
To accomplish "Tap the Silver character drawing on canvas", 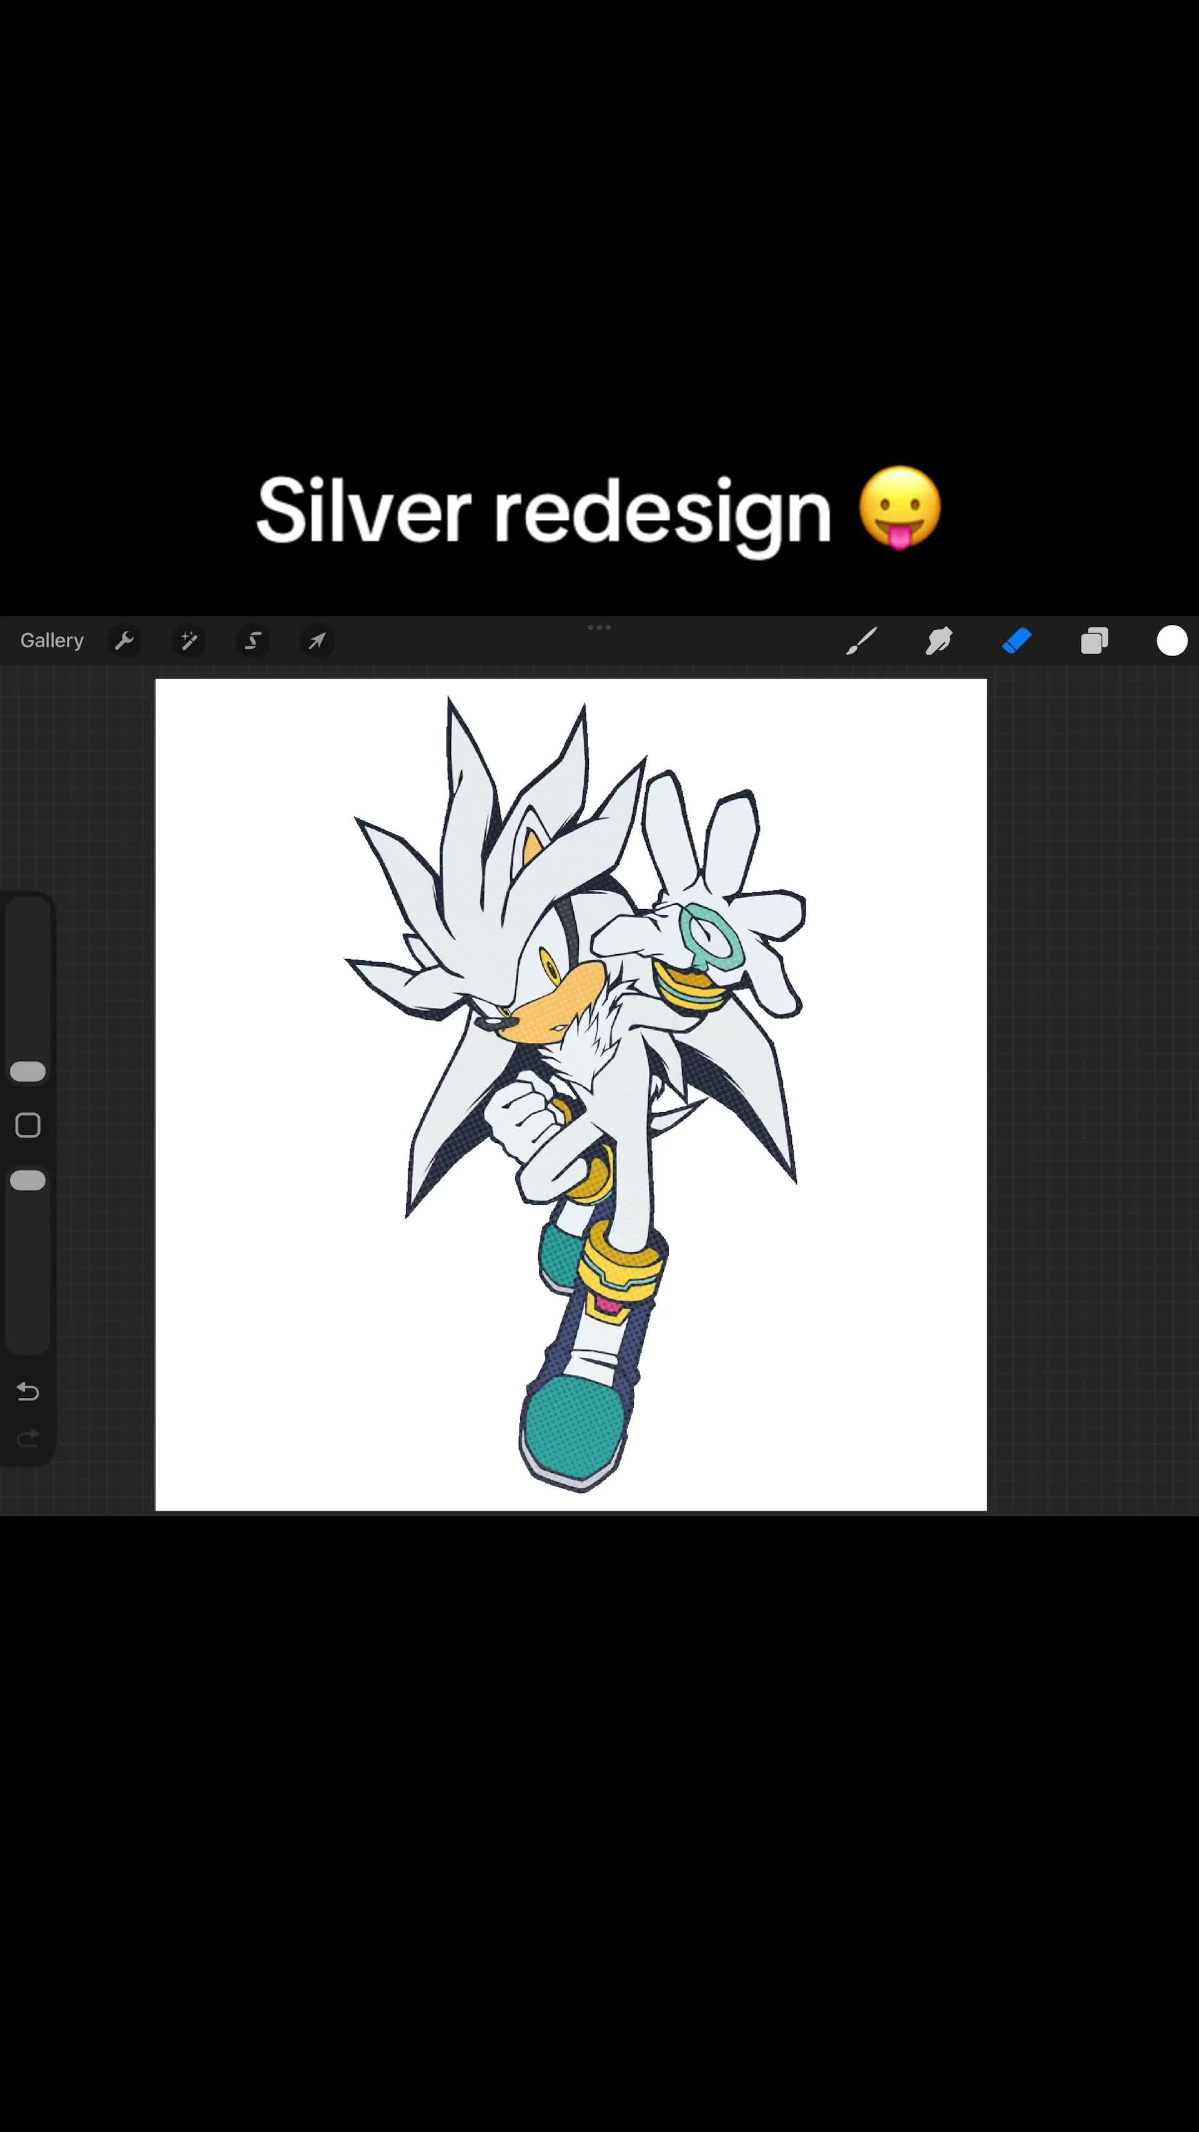I will tap(575, 1094).
